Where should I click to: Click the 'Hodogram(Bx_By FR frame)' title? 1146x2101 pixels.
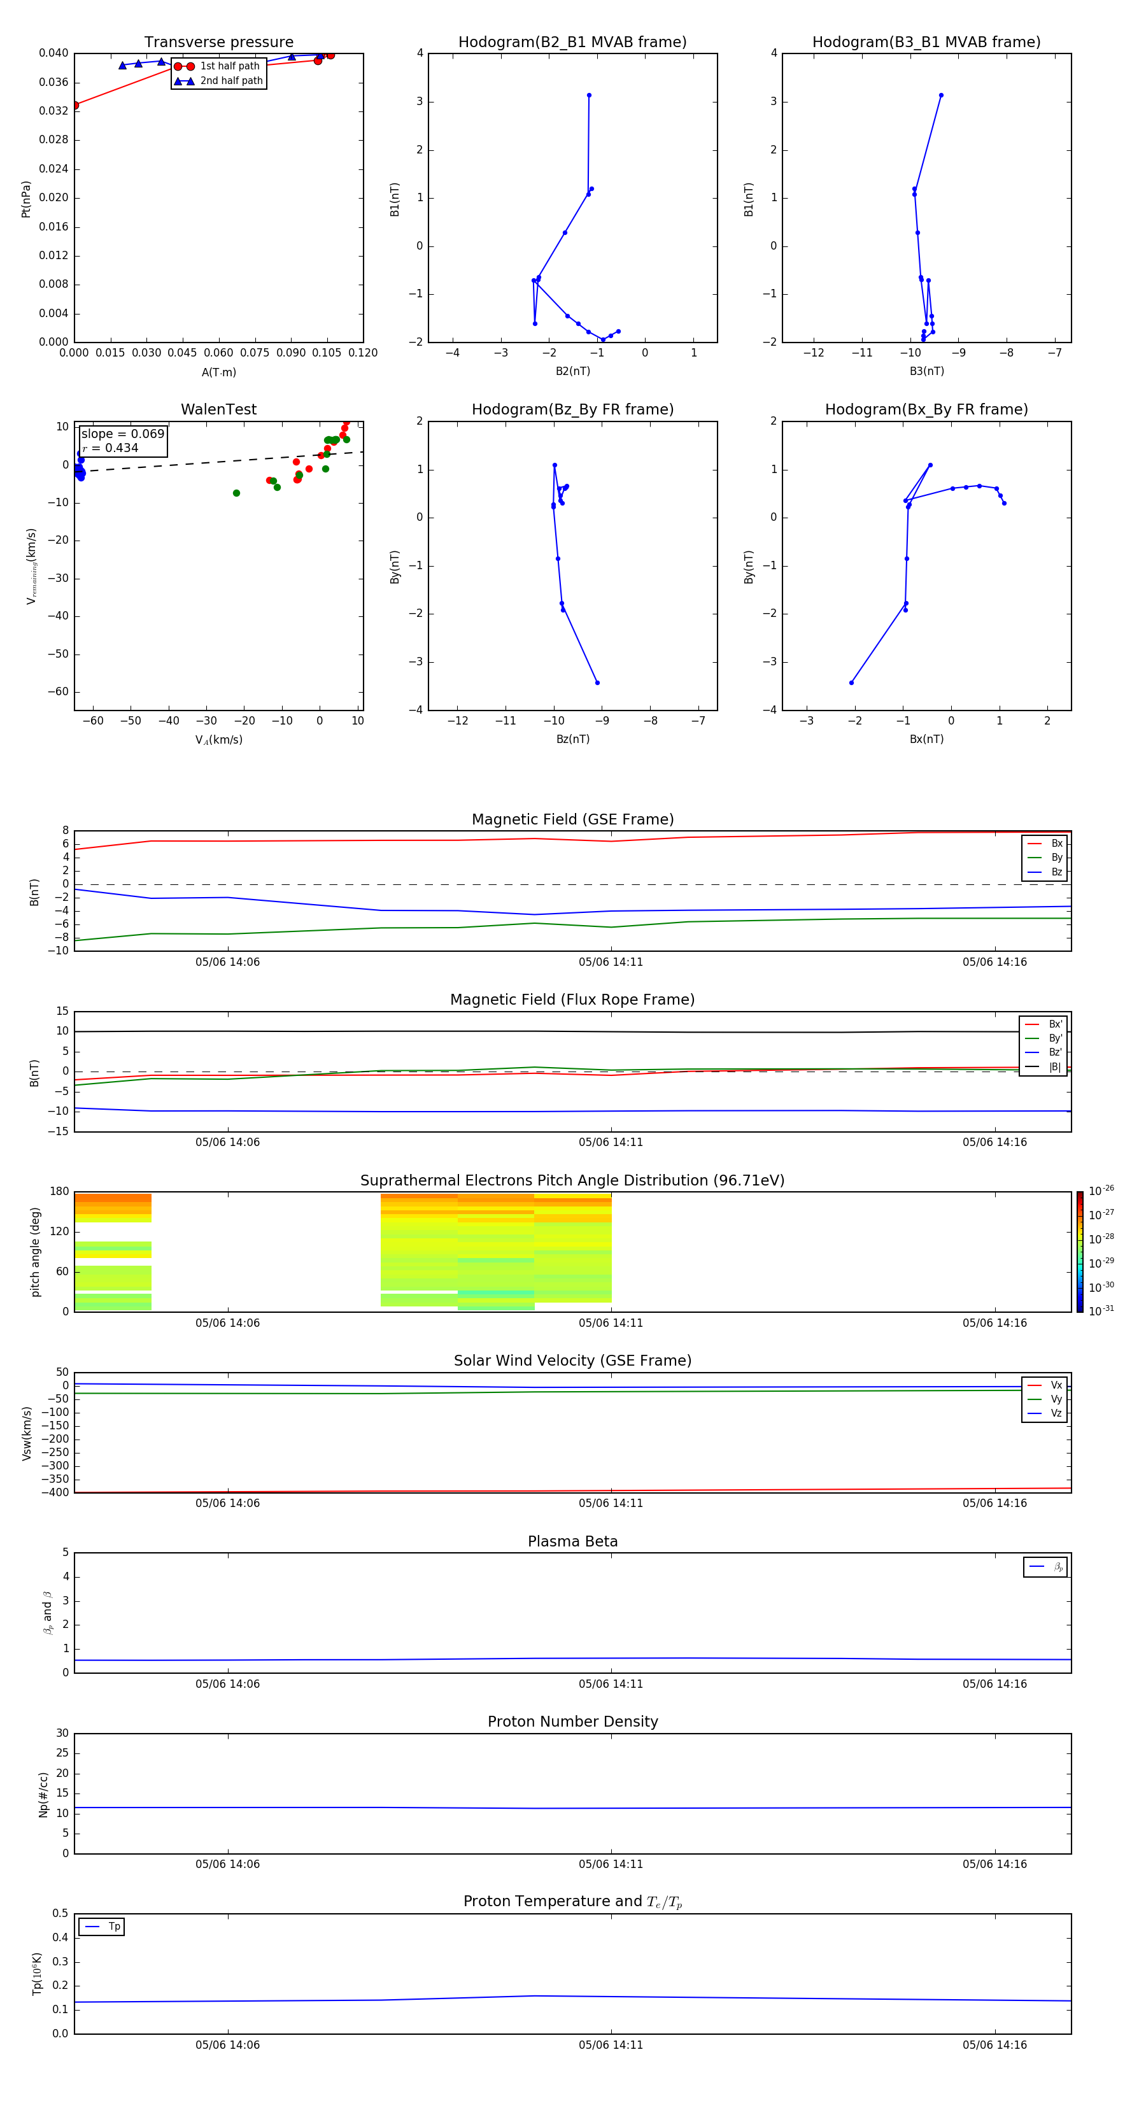[926, 409]
